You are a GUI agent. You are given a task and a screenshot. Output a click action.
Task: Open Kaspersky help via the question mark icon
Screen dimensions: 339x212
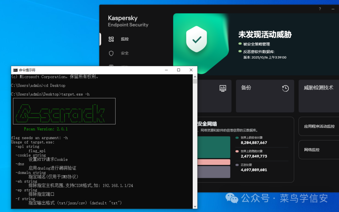click(320, 9)
